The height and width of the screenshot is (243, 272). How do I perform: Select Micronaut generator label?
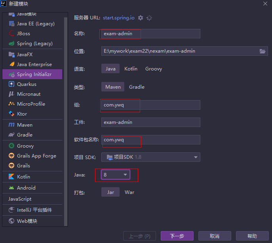(29, 94)
